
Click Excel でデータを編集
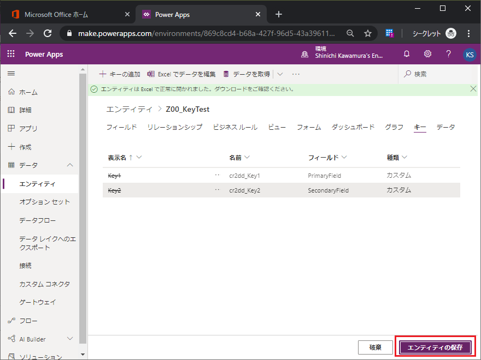click(181, 74)
